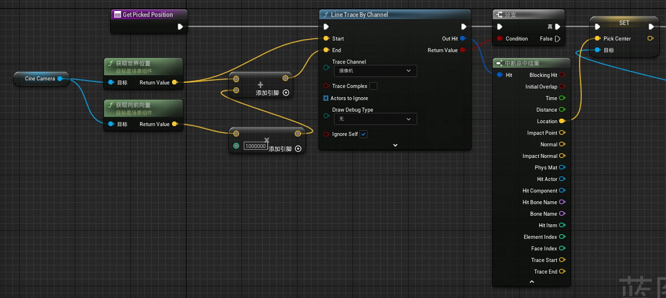This screenshot has height=298, width=666.
Task: Add pin on the multiply (×) node
Action: click(x=298, y=149)
